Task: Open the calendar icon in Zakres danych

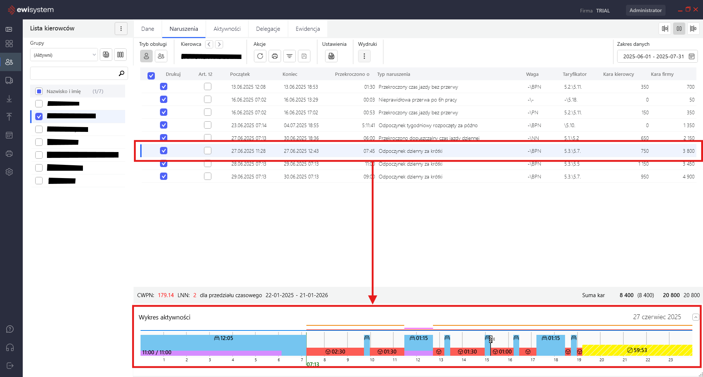Action: point(692,56)
